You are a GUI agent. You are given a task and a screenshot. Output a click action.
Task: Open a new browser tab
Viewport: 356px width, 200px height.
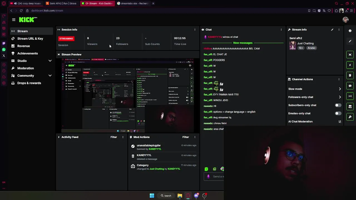click(x=153, y=3)
